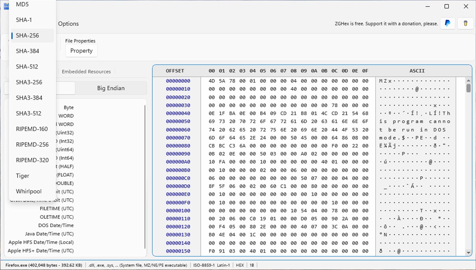Switch to Embedded Resources tab
This screenshot has width=476, height=270.
[x=86, y=71]
